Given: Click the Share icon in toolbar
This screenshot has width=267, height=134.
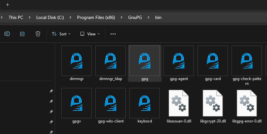Looking at the screenshot, I should 22,34.
